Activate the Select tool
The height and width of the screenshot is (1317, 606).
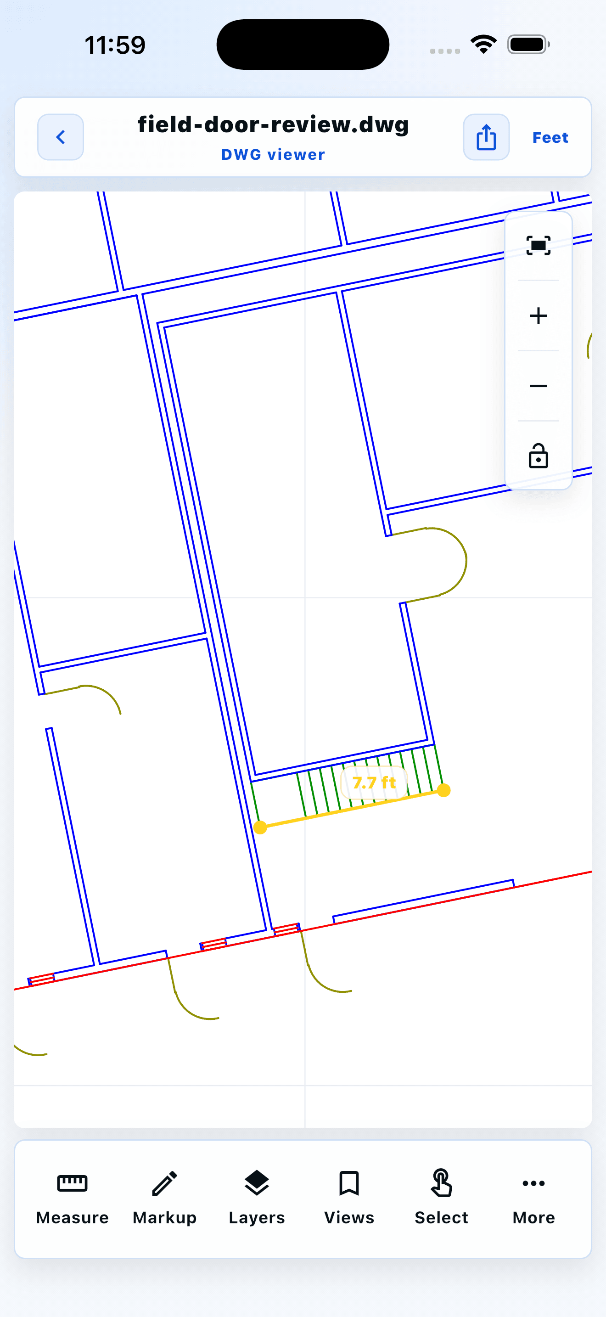click(441, 1198)
